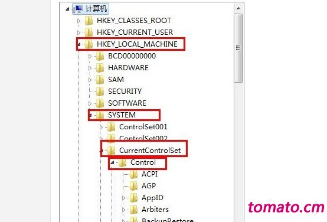Select the SAM key label
The width and height of the screenshot is (327, 222).
[x=116, y=80]
